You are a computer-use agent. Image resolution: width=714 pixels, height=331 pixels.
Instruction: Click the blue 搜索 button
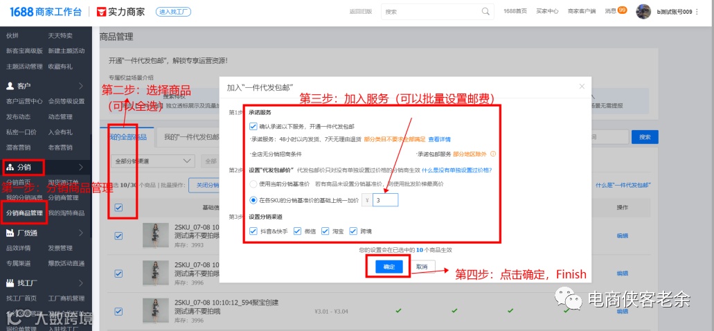pyautogui.click(x=645, y=137)
